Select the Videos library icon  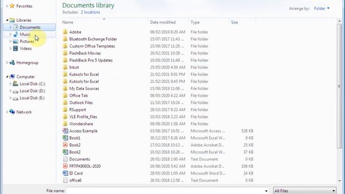[16, 48]
